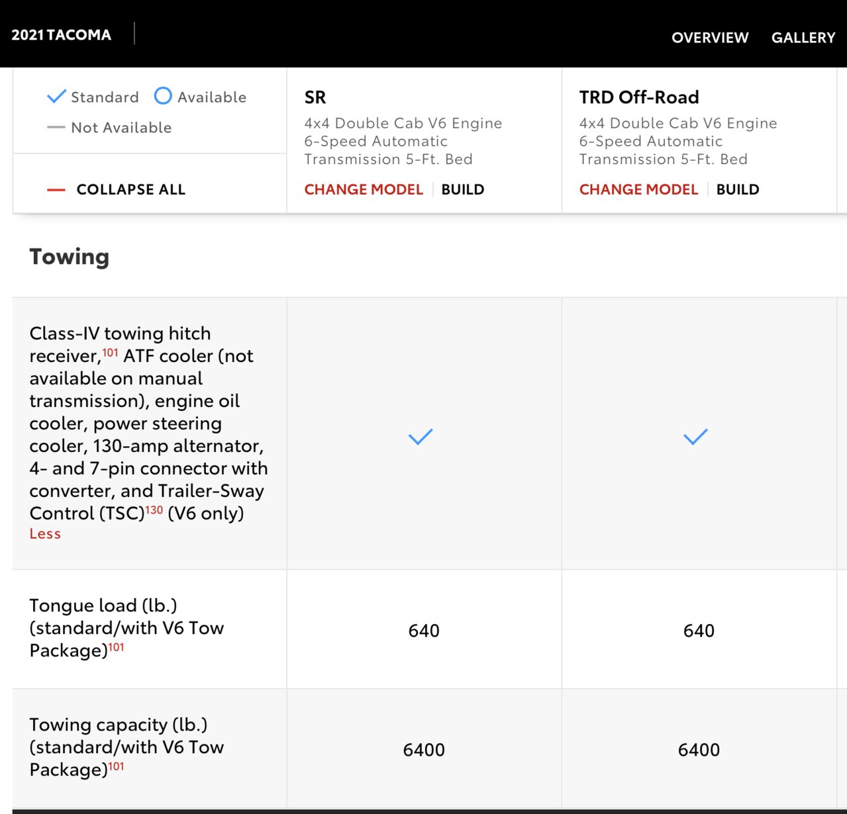Click Build under TRD Off-Road
847x814 pixels.
[738, 189]
